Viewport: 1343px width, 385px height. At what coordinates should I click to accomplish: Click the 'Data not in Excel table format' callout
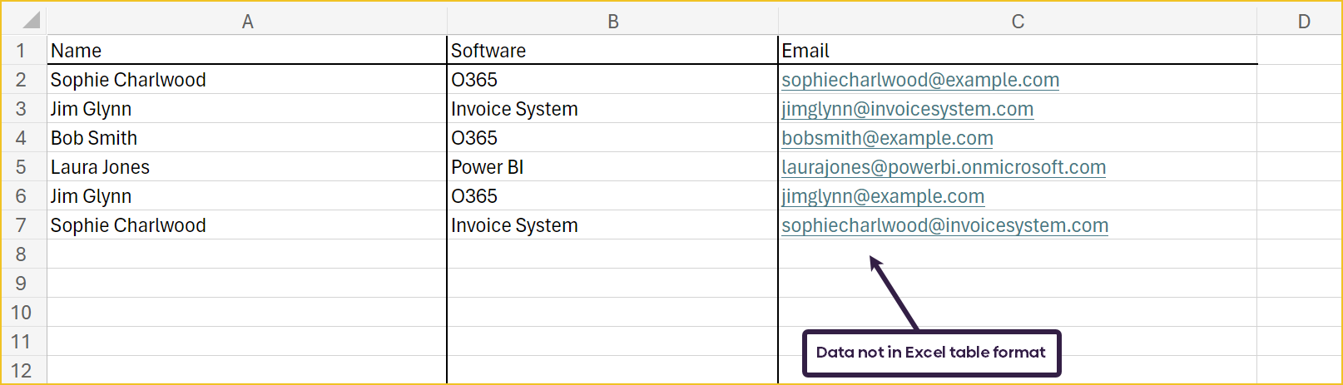click(x=931, y=353)
